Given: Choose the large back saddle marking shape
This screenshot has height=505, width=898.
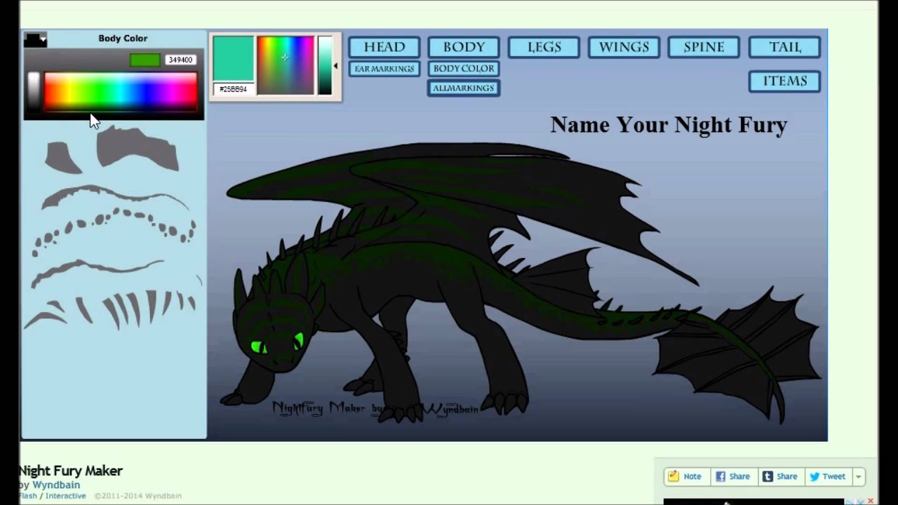Looking at the screenshot, I should coord(138,149).
